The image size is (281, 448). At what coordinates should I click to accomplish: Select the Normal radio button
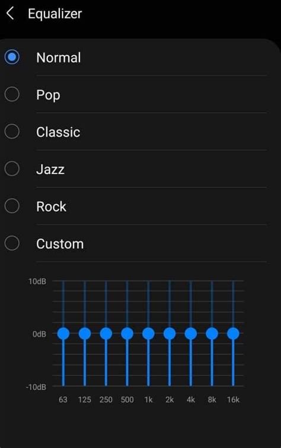click(12, 57)
